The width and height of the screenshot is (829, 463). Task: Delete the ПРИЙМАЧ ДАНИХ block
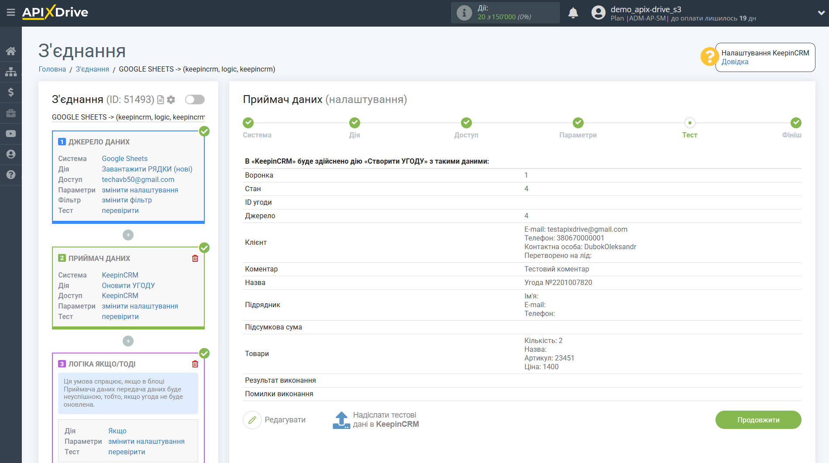[195, 258]
